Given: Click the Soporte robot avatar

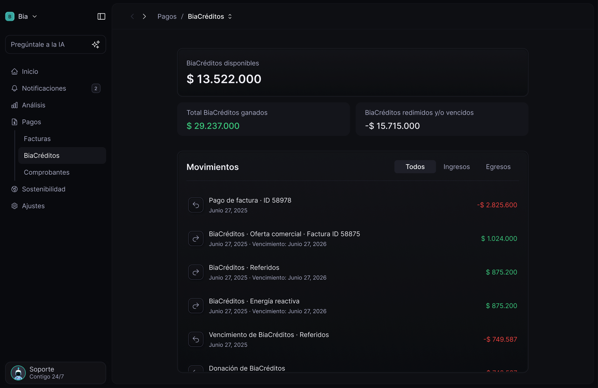Looking at the screenshot, I should click(x=18, y=373).
